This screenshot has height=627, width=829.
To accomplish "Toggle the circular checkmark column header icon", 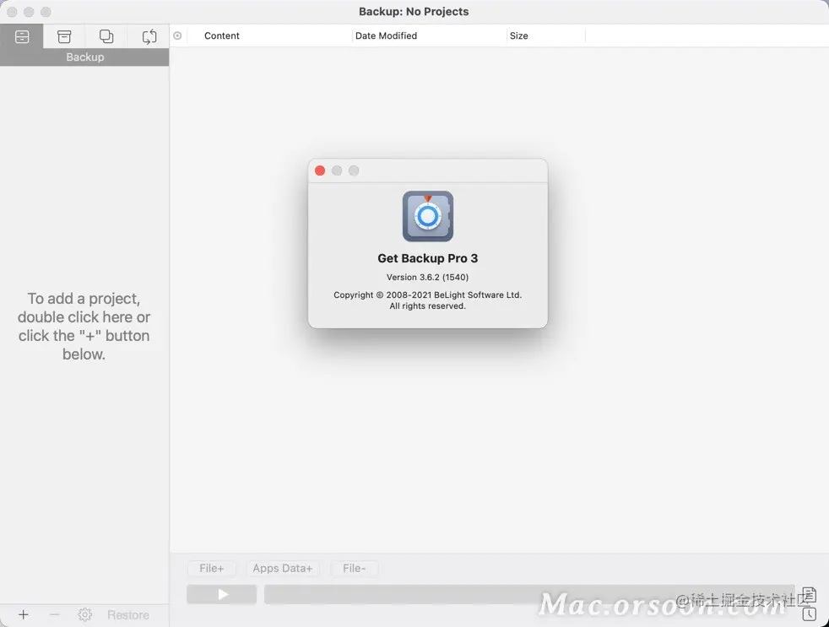I will click(x=177, y=36).
